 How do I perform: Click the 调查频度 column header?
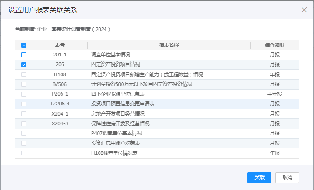[x=274, y=45]
